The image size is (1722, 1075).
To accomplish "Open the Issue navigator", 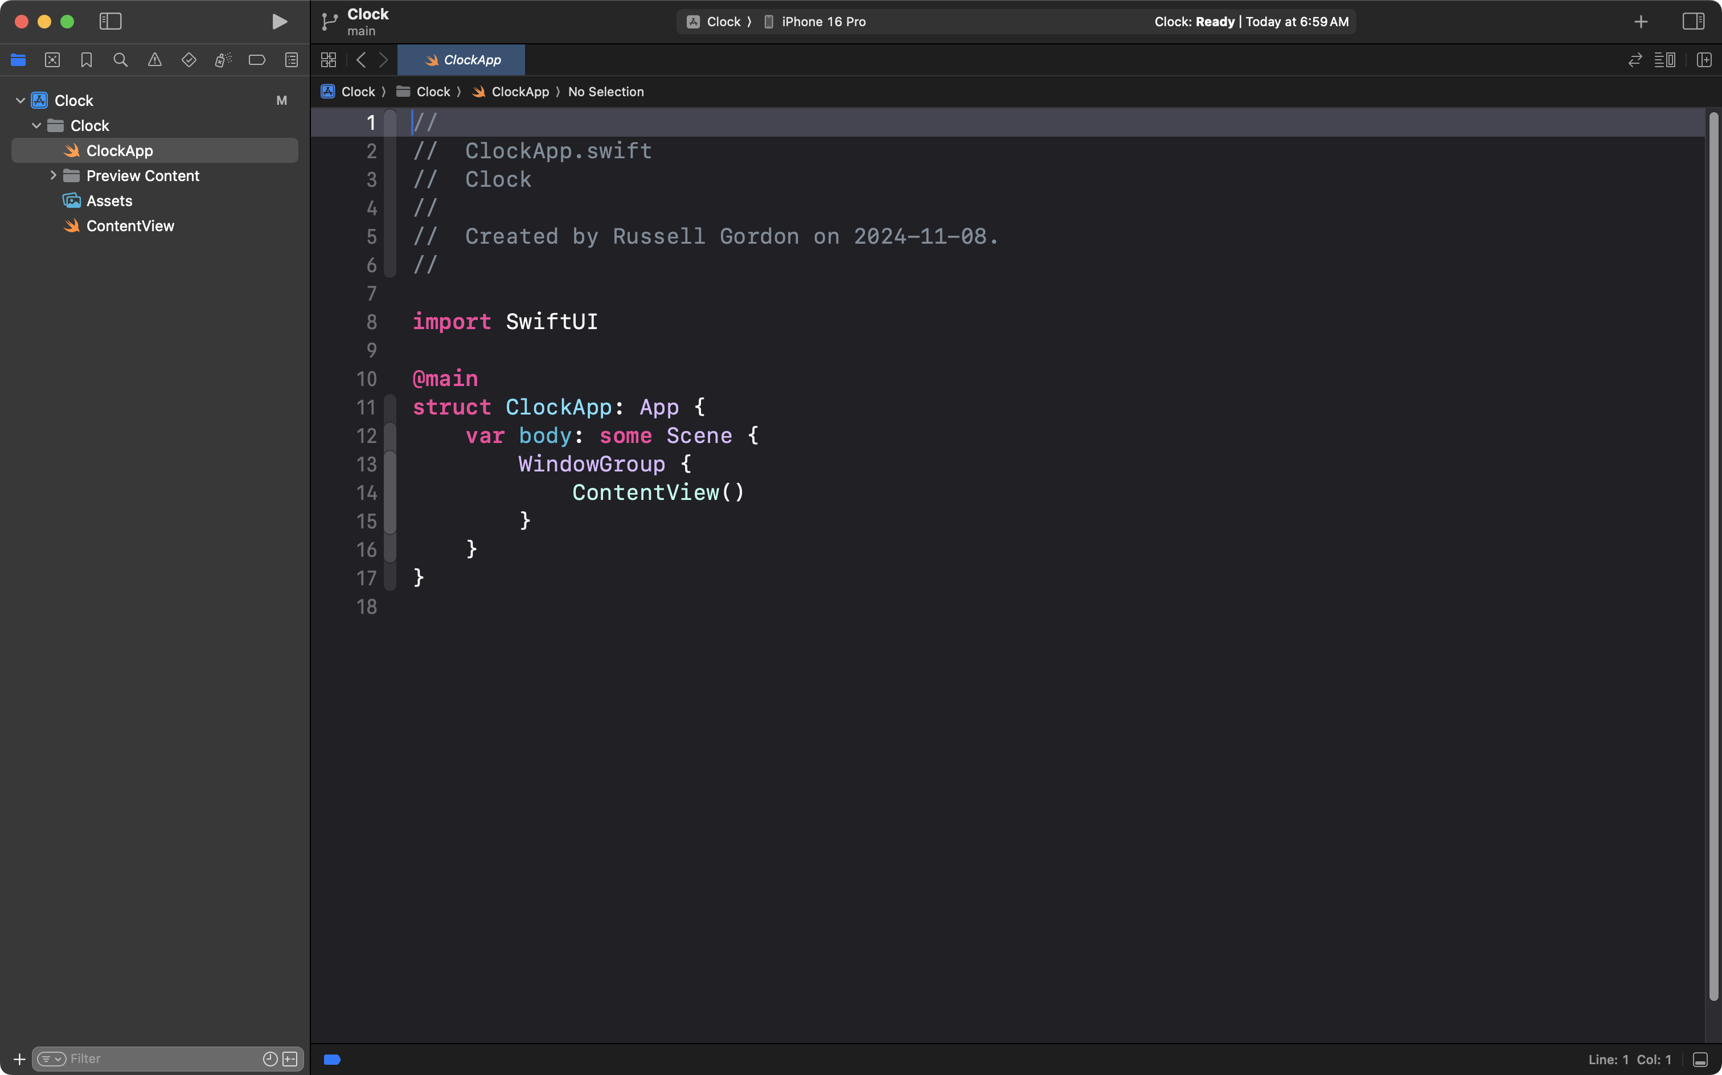I will pos(154,60).
